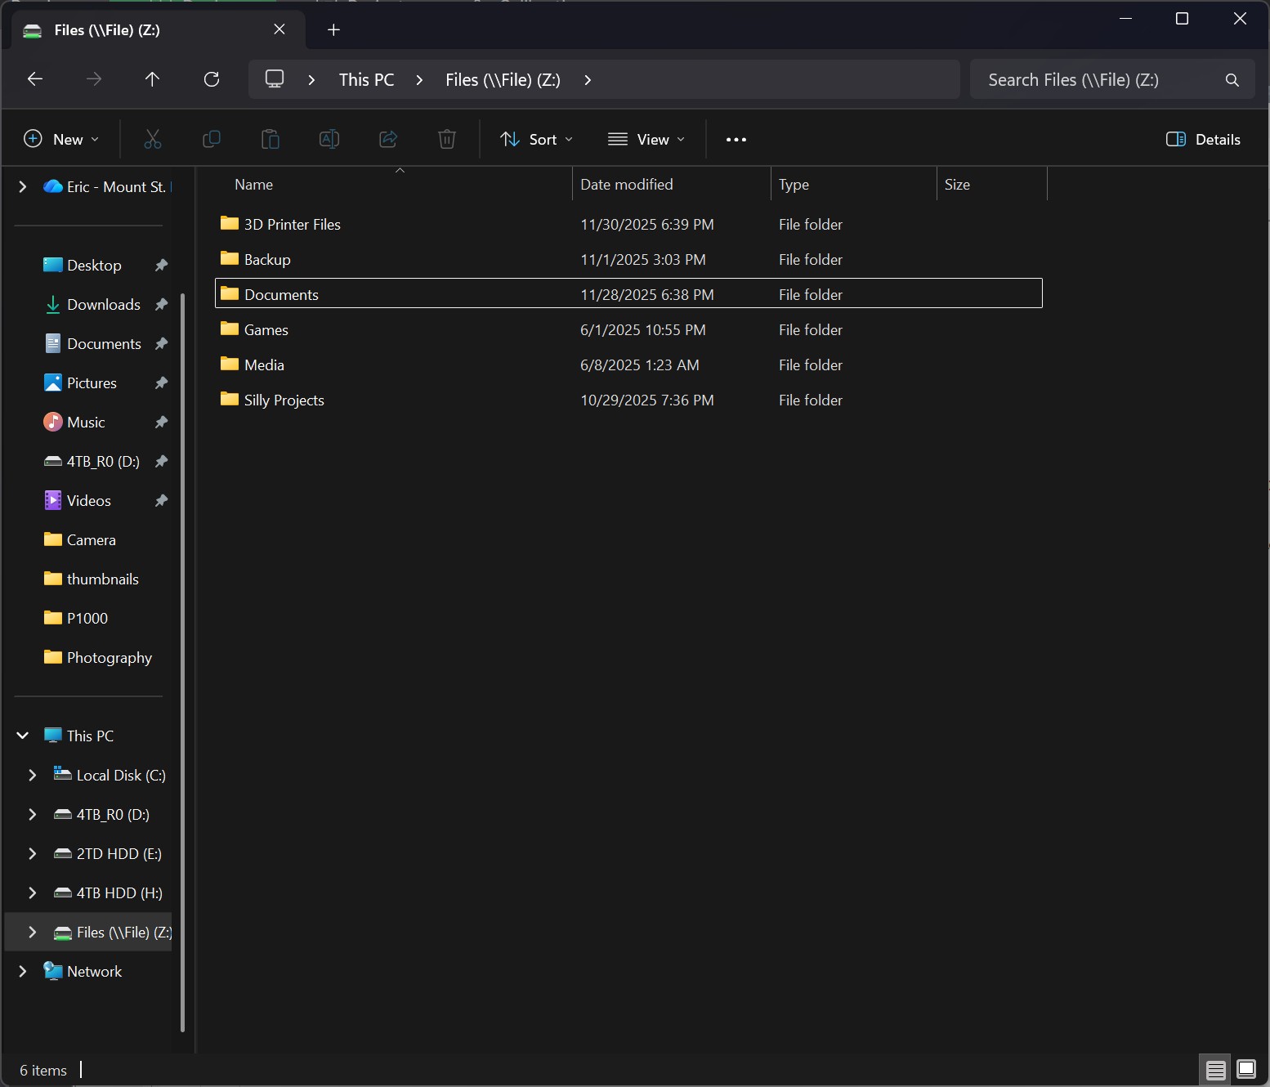Click the Cut scissors icon
Screen dimensions: 1270x1087
153,139
